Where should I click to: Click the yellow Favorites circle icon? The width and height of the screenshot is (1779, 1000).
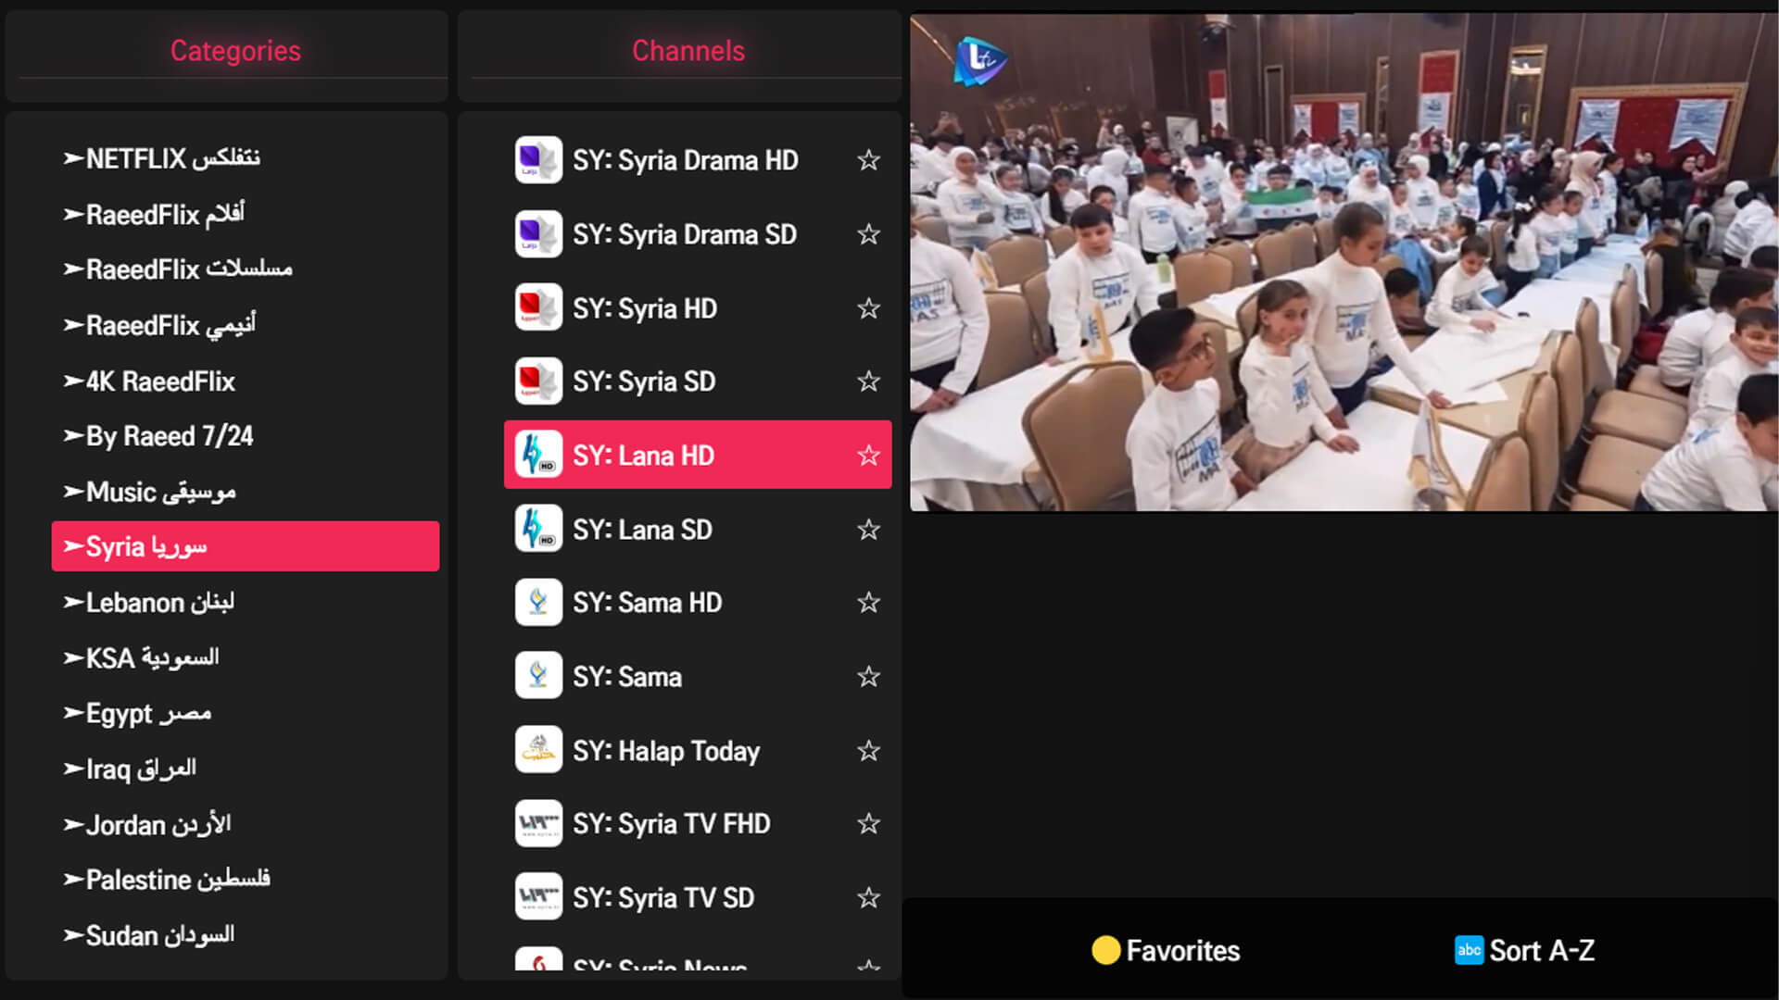point(1105,950)
